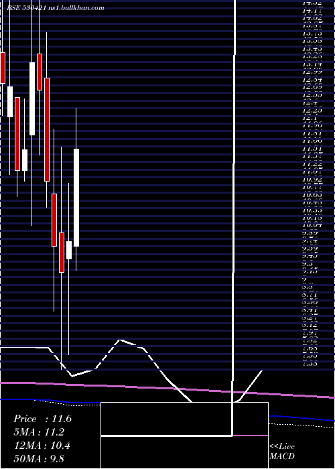Click the 8.41 price axis label
This screenshot has height=469, width=335.
tap(310, 311)
